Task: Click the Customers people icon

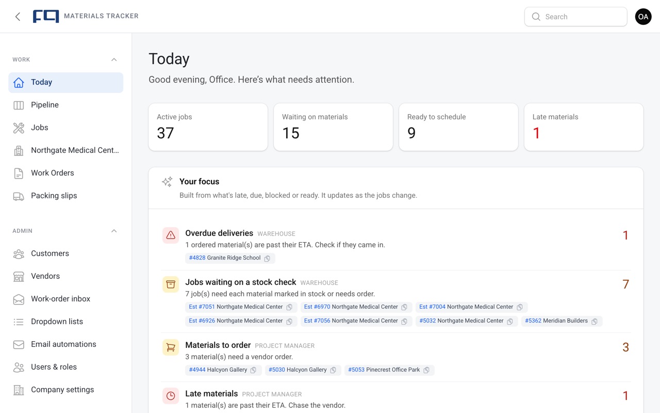Action: click(19, 254)
